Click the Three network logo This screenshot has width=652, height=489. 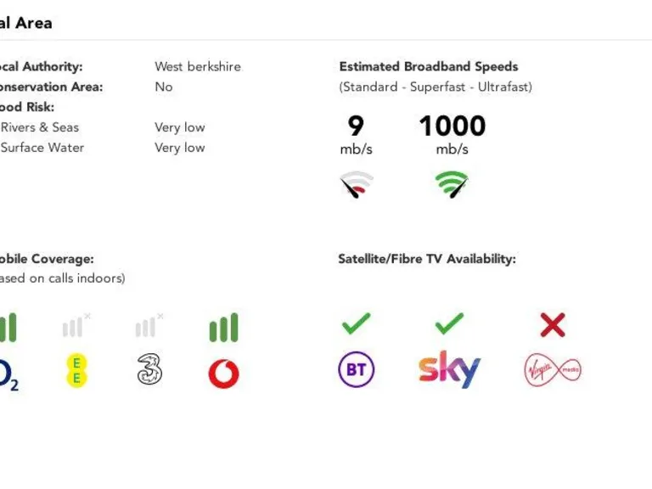pyautogui.click(x=149, y=370)
